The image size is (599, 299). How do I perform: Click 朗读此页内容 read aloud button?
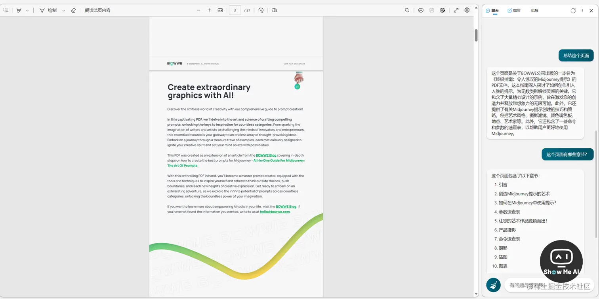97,10
